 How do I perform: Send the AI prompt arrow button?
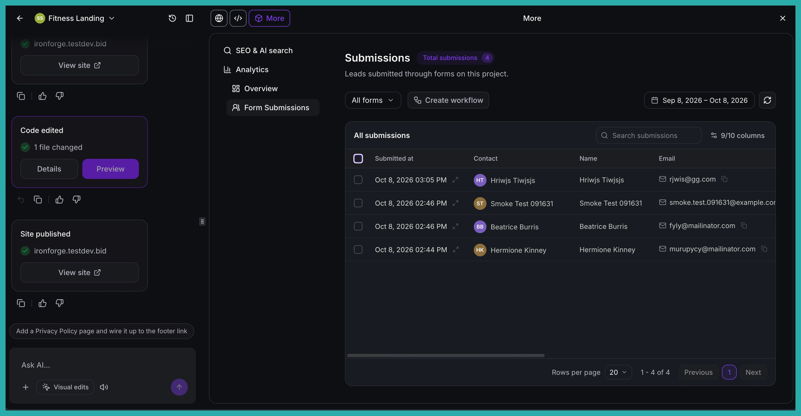(x=179, y=387)
